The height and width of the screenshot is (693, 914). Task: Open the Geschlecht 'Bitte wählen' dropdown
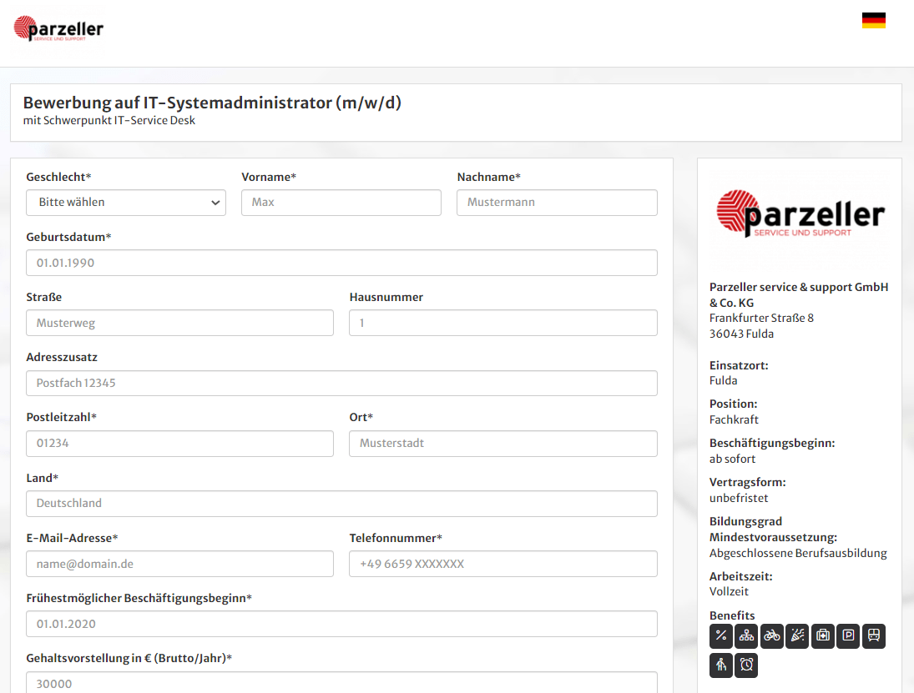(125, 202)
